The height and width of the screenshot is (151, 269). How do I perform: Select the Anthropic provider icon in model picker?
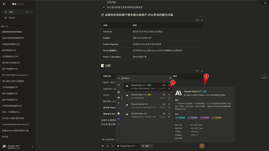click(x=119, y=98)
